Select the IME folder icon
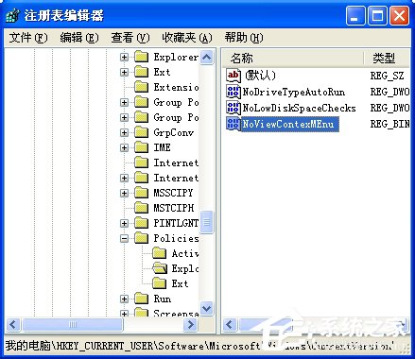 coord(141,147)
